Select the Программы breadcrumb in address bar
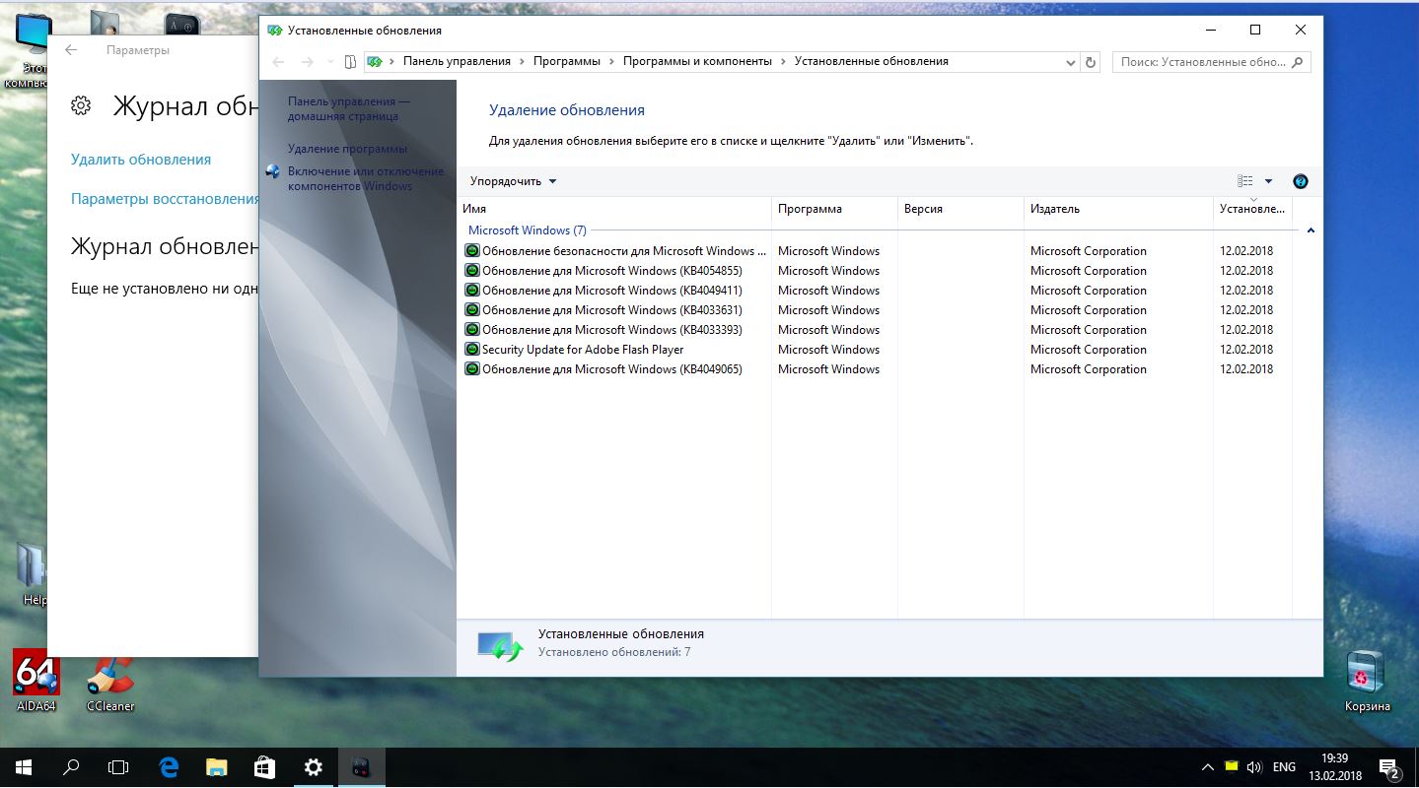Image resolution: width=1419 pixels, height=788 pixels. tap(567, 61)
